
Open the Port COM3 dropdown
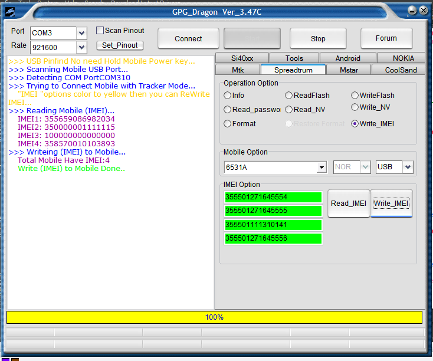[x=81, y=33]
